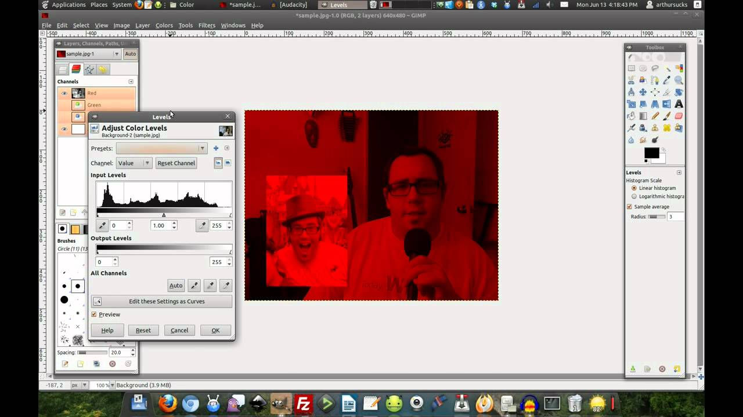The height and width of the screenshot is (417, 743).
Task: Click the gamma input field showing 1.00
Action: [x=160, y=225]
